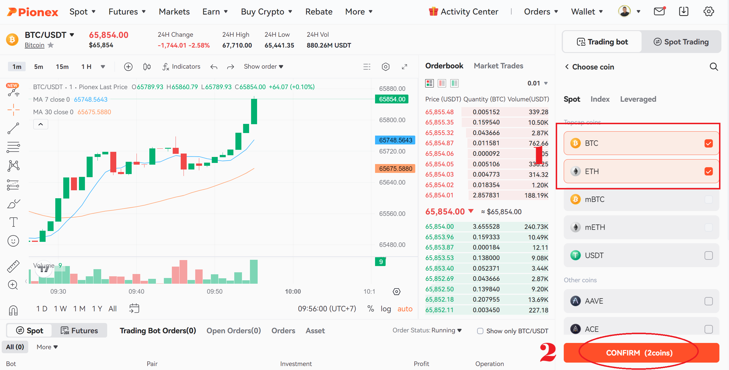Click the download app icon
Screen dimensions: 729x370
pyautogui.click(x=684, y=11)
